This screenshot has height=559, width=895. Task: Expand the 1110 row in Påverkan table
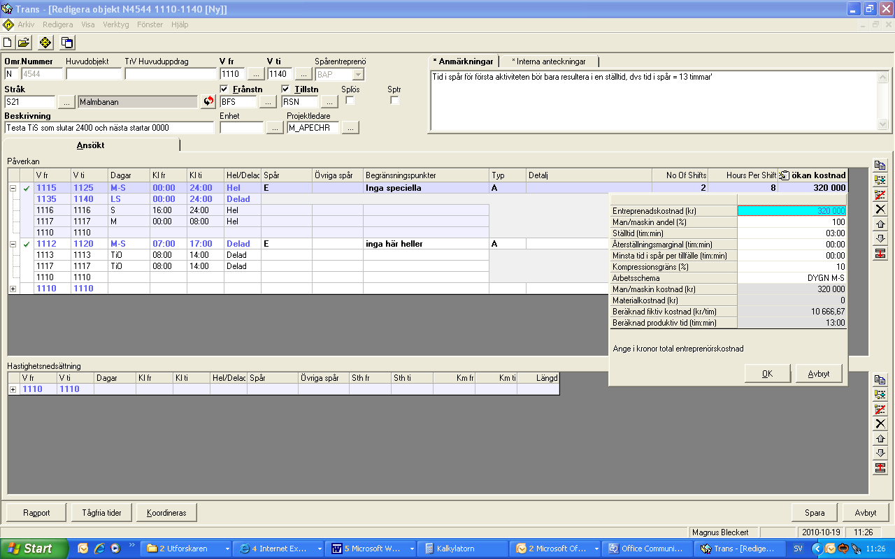(13, 289)
